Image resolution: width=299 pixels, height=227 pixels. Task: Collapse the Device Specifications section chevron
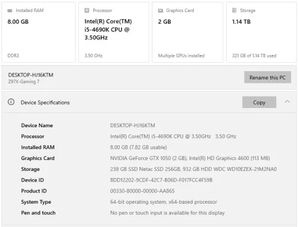(287, 102)
